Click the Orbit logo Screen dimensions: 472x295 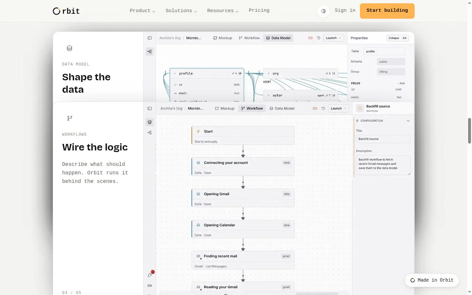click(66, 11)
